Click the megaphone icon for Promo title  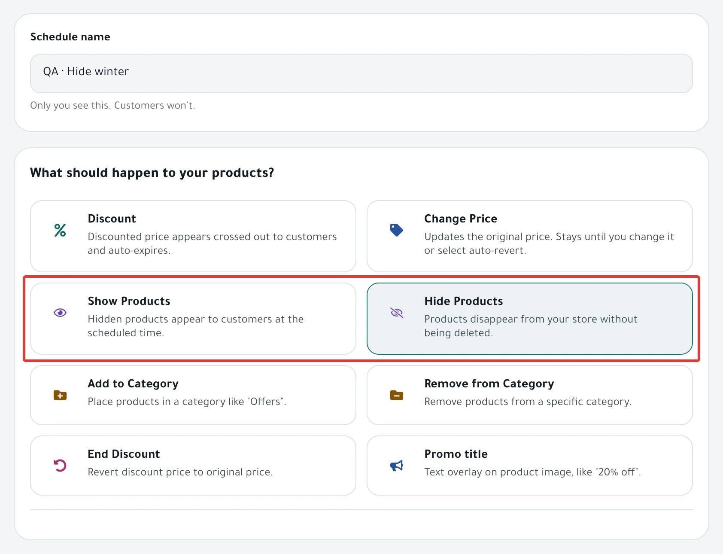click(x=397, y=466)
